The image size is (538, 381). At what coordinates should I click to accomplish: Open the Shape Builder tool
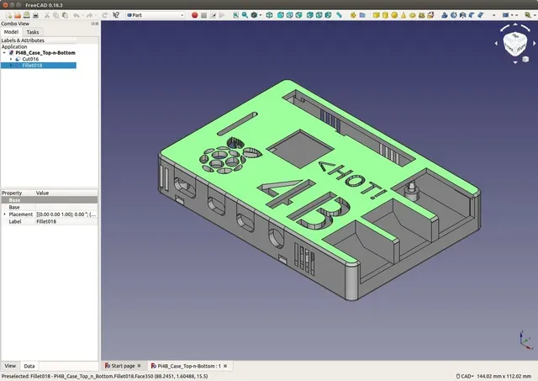(430, 15)
